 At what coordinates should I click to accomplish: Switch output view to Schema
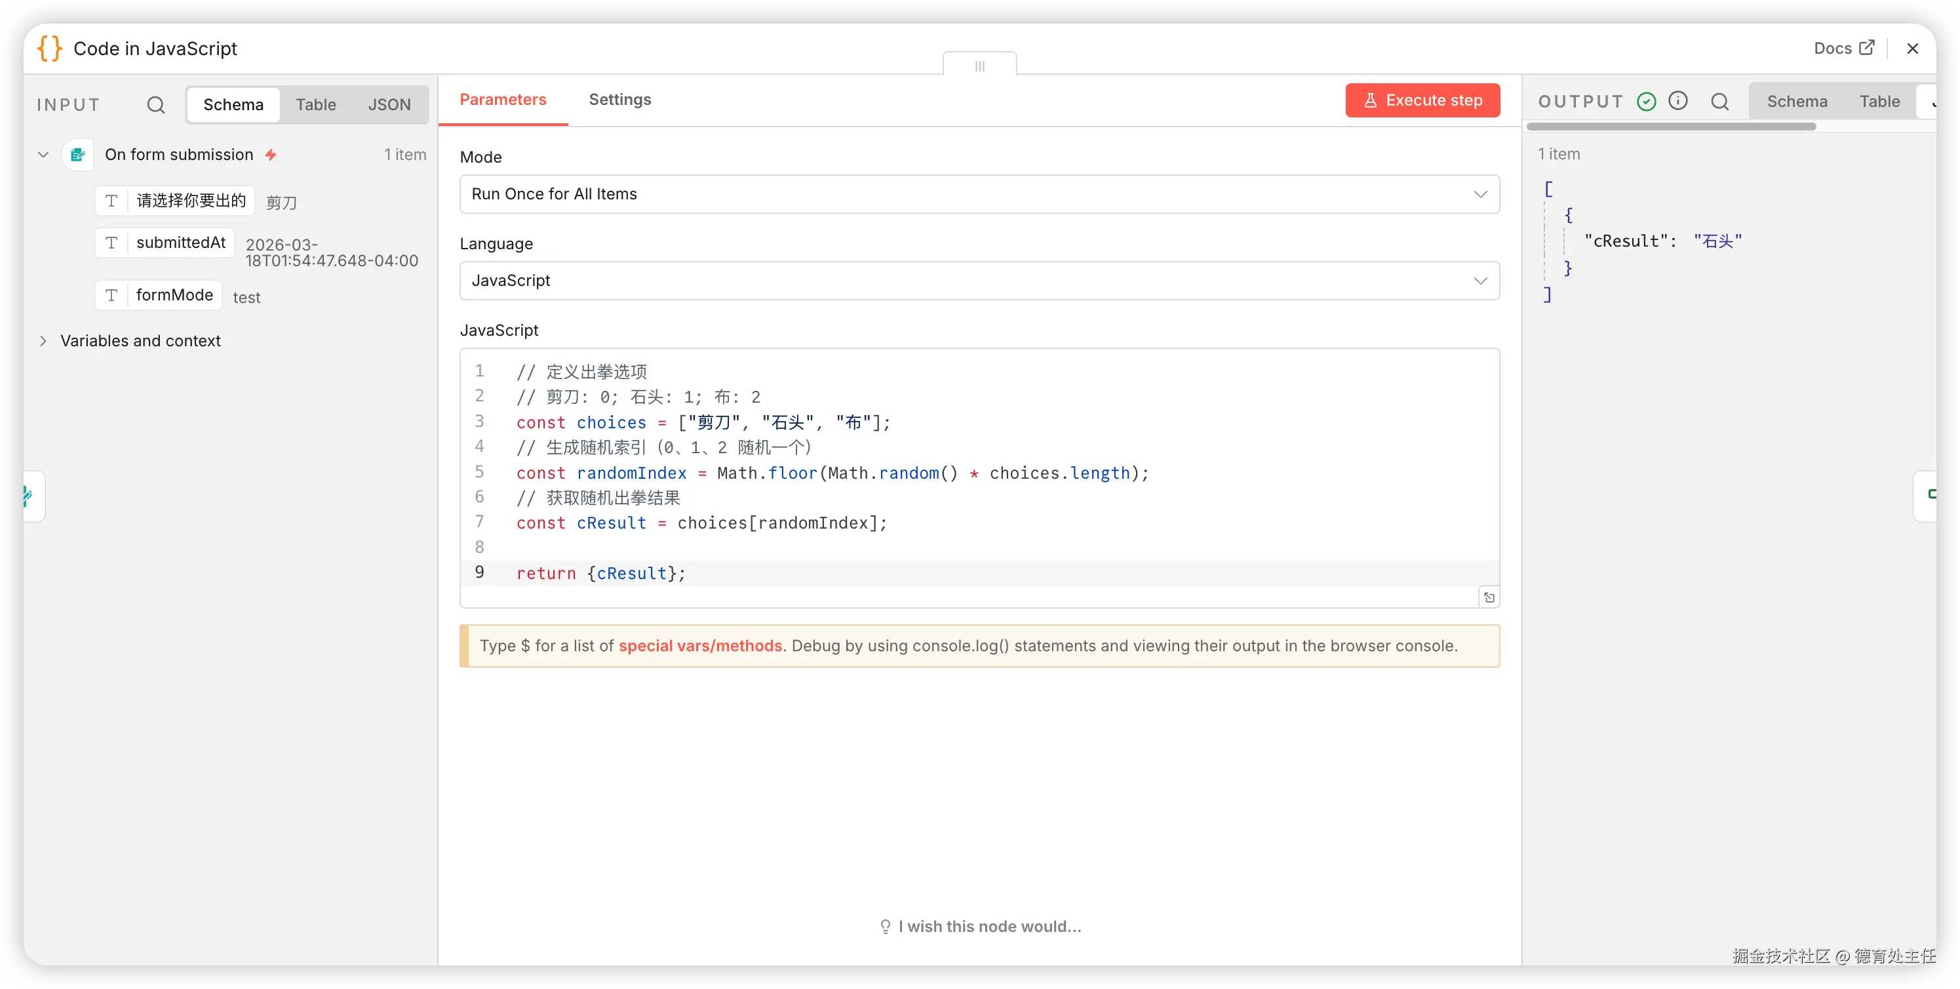1796,101
